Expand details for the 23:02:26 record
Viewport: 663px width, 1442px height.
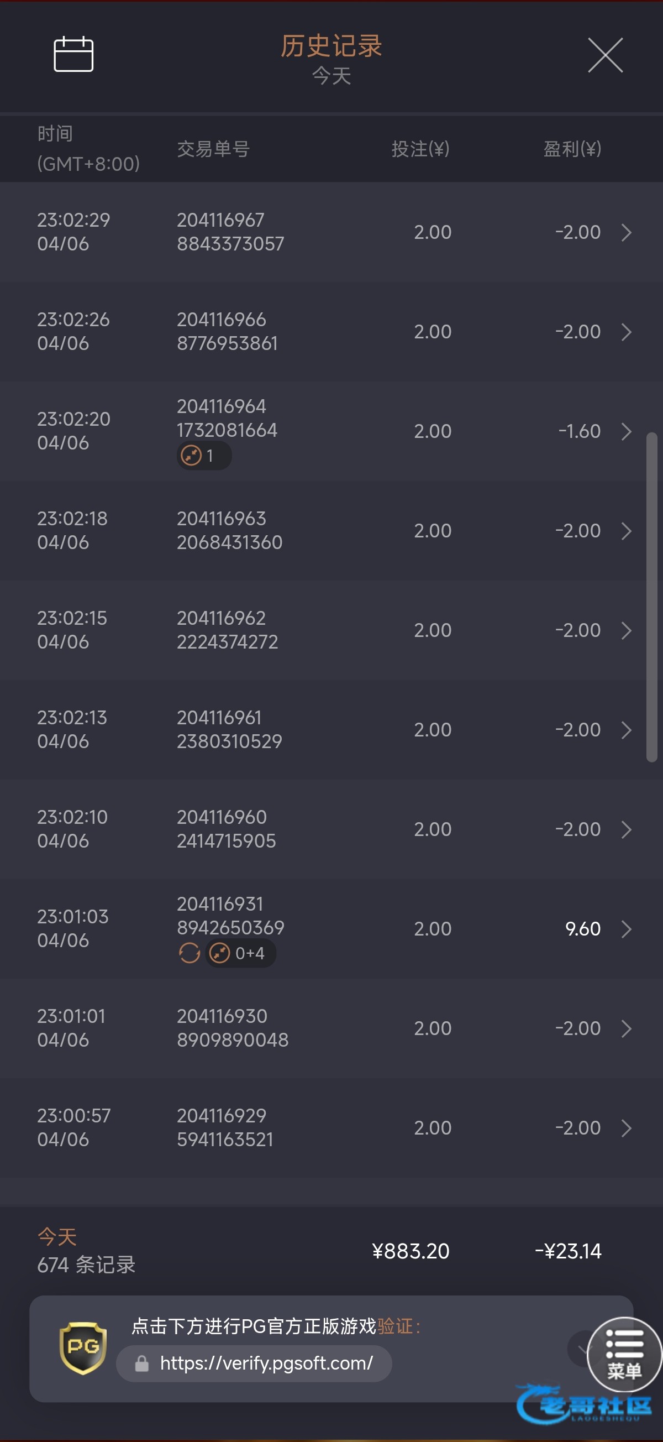[x=626, y=332]
